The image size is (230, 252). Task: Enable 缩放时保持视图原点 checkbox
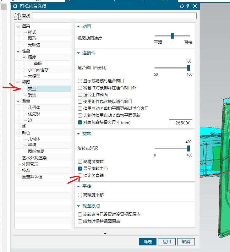click(80, 221)
